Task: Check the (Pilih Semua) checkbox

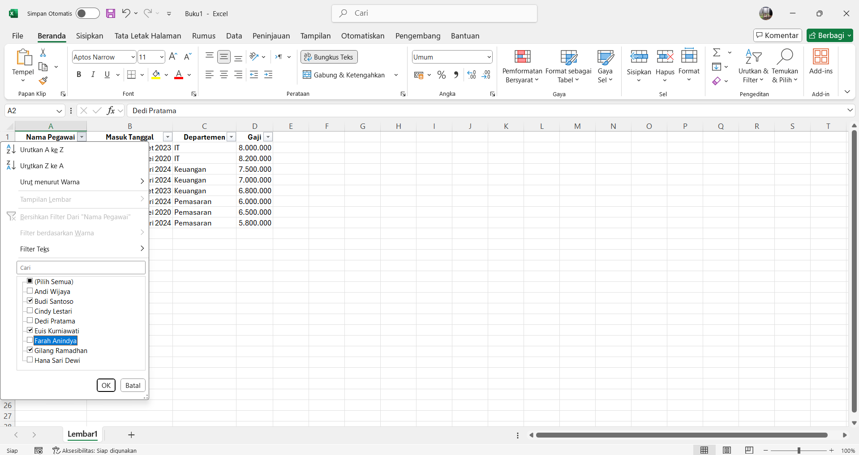Action: 30,281
